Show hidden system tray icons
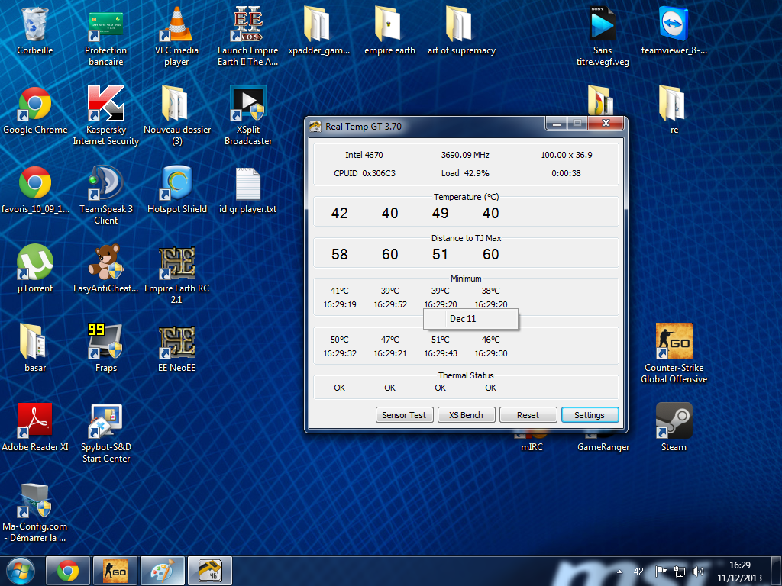 pos(619,572)
